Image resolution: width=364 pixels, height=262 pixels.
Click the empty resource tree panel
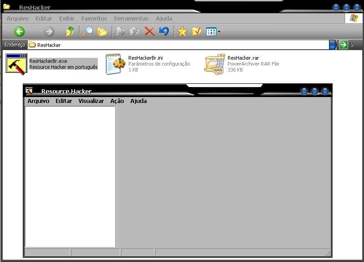70,175
